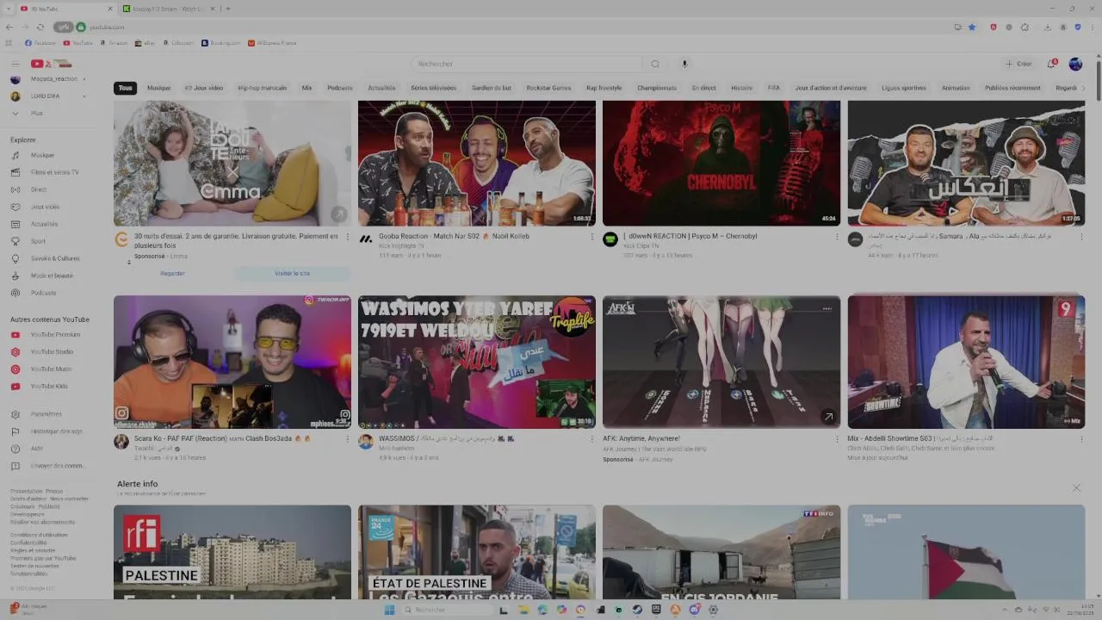Select the Musique filter chip
Viewport: 1102px width, 620px height.
click(x=158, y=88)
